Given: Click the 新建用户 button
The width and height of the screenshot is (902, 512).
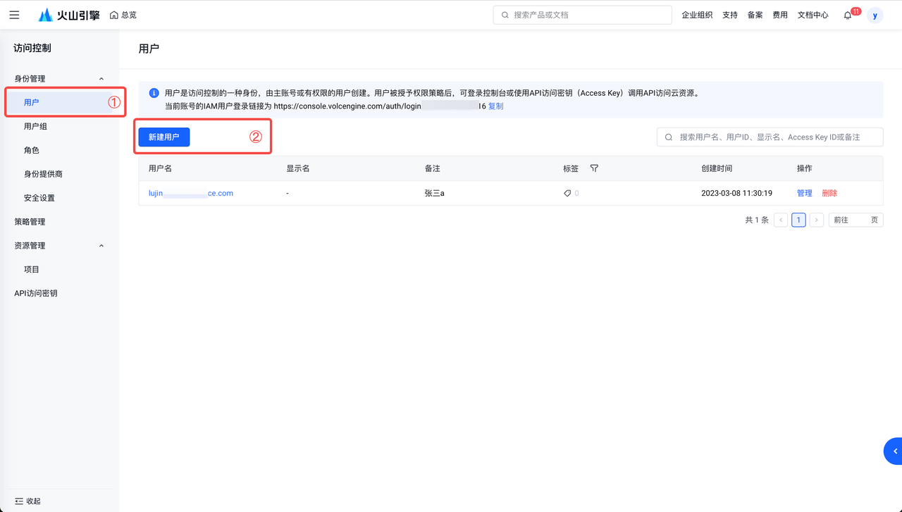Looking at the screenshot, I should (x=164, y=137).
